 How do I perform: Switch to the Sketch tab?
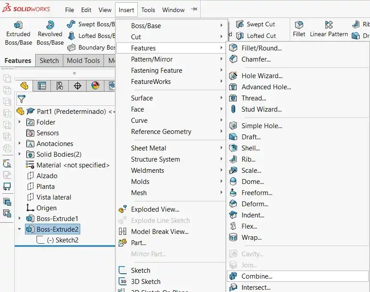coord(49,61)
